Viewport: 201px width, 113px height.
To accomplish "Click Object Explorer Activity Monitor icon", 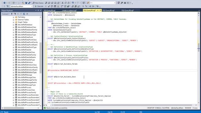I will [27, 14].
